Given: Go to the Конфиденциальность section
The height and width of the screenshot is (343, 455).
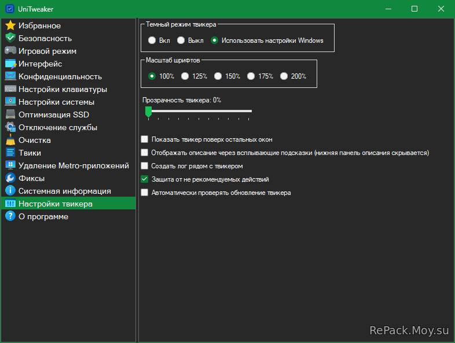Looking at the screenshot, I should [60, 76].
